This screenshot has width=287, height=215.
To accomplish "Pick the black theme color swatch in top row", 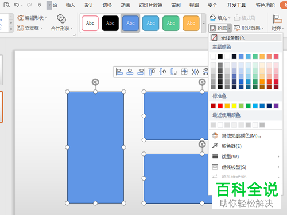I will (x=220, y=57).
